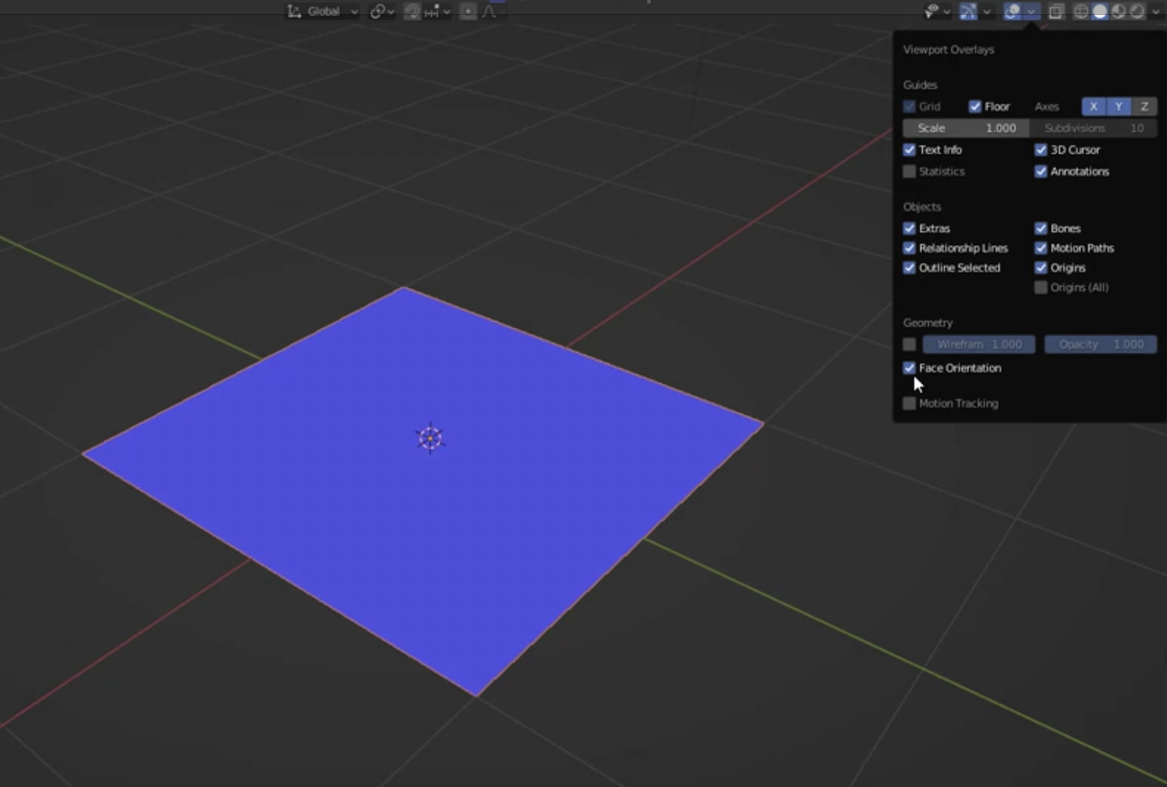Toggle proportional editing icon
This screenshot has height=787, width=1167.
click(468, 11)
